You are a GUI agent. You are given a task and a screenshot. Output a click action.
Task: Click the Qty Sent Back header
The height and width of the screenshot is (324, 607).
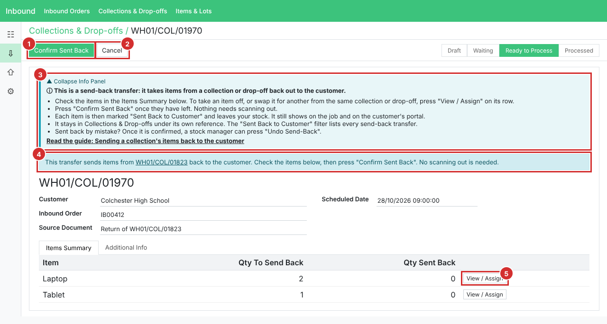[x=429, y=262]
